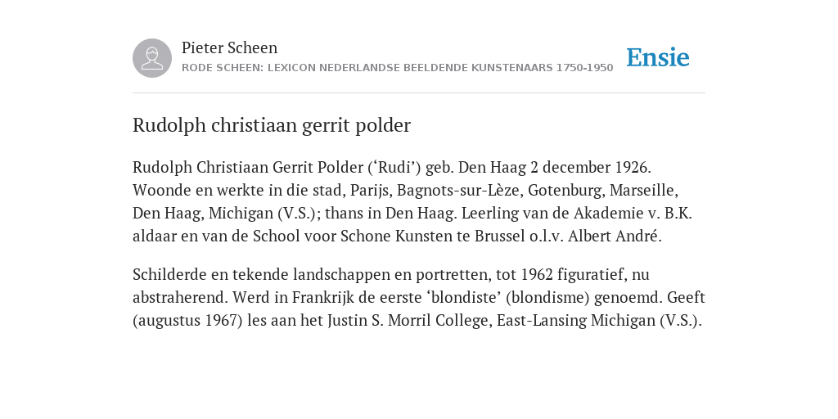The width and height of the screenshot is (838, 419).
Task: Click the birth date 2 december 1926
Action: pyautogui.click(x=588, y=167)
